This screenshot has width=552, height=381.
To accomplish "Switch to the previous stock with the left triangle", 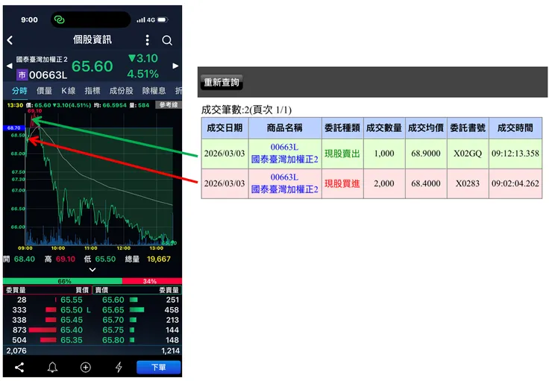I will 9,66.
